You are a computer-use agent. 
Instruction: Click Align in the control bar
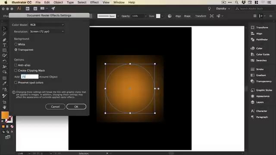tap(178, 16)
